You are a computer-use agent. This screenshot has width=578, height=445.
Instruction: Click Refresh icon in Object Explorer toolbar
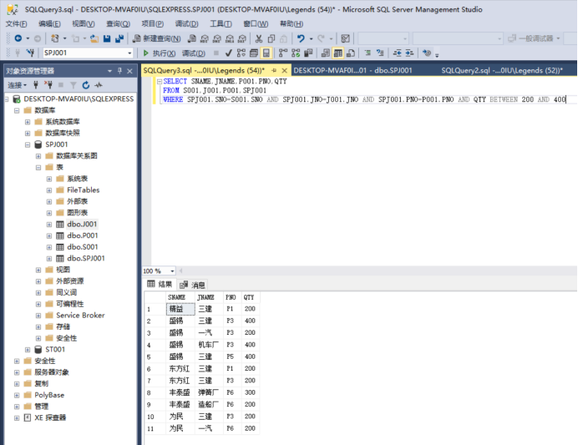click(86, 85)
